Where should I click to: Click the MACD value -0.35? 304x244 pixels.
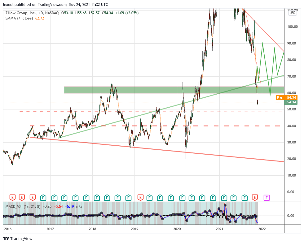[x=47, y=207]
